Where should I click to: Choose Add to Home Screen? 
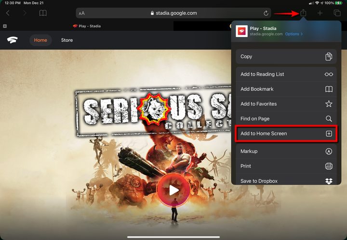tap(286, 134)
